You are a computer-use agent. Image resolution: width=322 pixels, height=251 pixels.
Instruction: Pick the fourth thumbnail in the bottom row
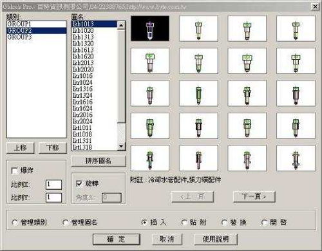(296, 158)
